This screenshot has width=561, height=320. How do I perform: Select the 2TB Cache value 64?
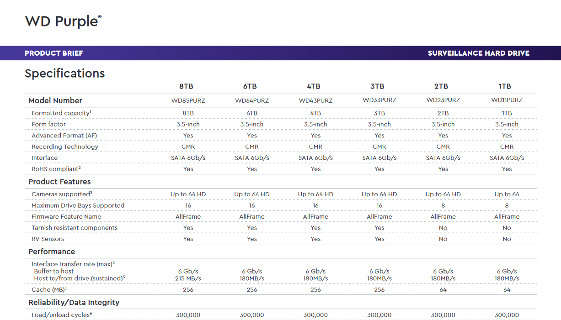[443, 290]
